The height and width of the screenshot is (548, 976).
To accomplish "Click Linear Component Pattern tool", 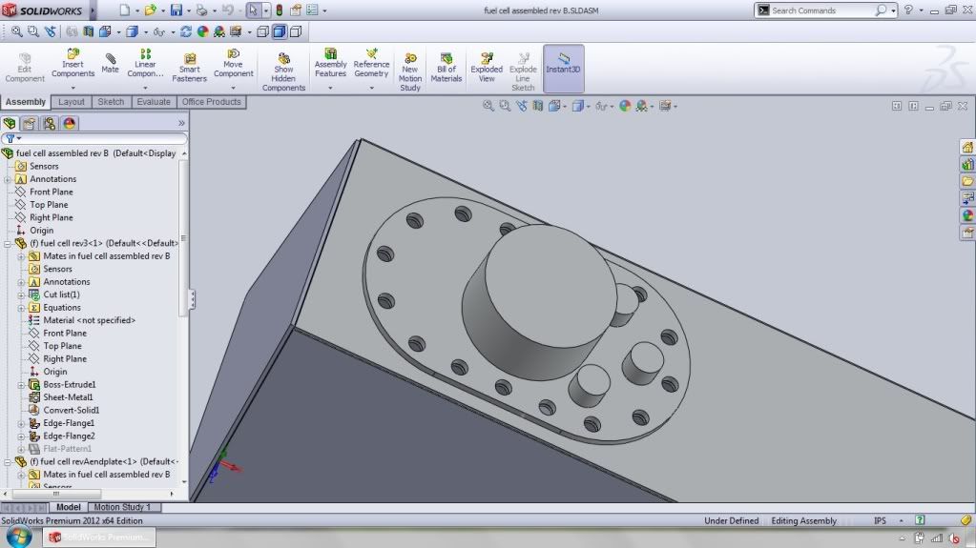I will coord(145,63).
